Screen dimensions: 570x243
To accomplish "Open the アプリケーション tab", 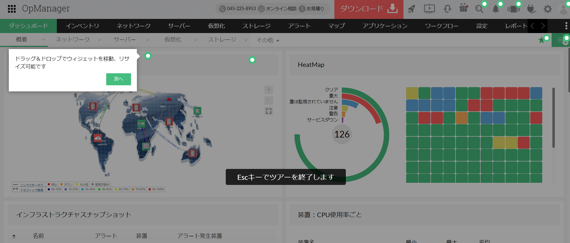I will [385, 26].
